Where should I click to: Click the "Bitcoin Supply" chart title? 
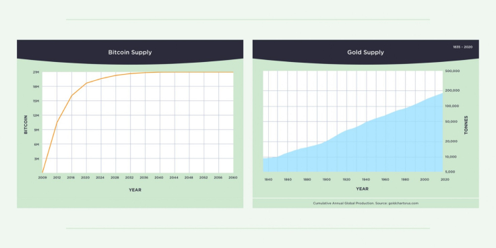[x=130, y=53]
